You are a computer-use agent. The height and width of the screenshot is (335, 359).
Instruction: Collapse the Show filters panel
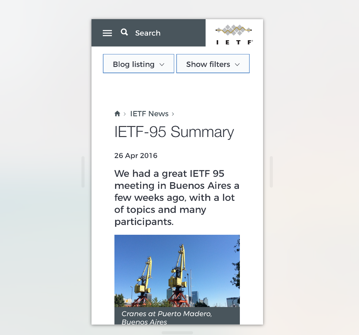pos(213,63)
